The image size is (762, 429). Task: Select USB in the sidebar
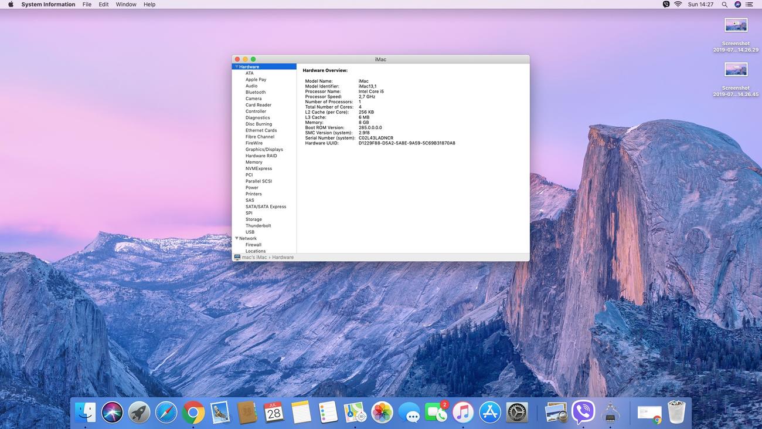250,232
